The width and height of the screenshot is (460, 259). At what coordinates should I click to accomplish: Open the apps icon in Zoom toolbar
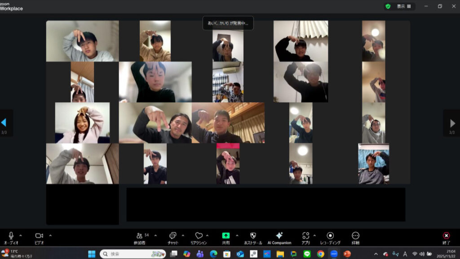(306, 236)
